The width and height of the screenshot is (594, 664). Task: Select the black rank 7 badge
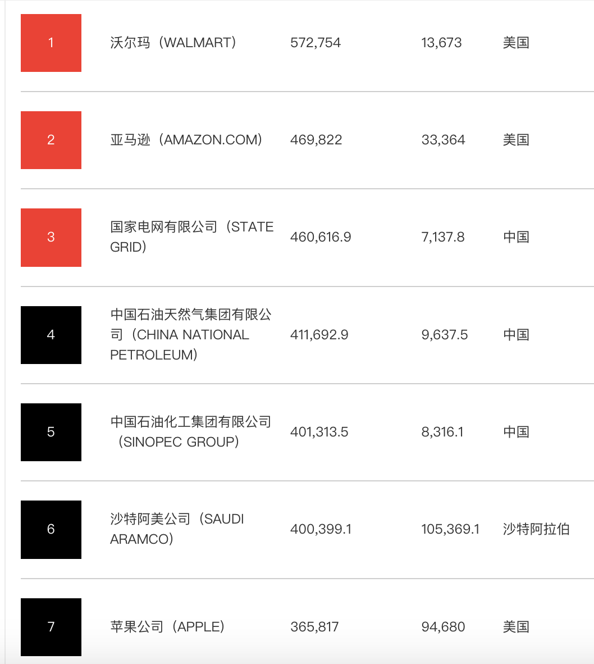51,626
